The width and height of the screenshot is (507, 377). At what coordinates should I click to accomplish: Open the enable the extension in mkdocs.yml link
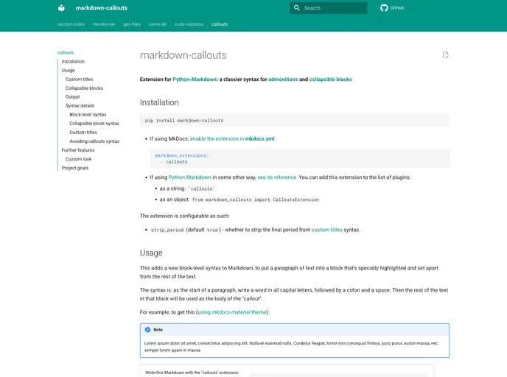coord(232,138)
